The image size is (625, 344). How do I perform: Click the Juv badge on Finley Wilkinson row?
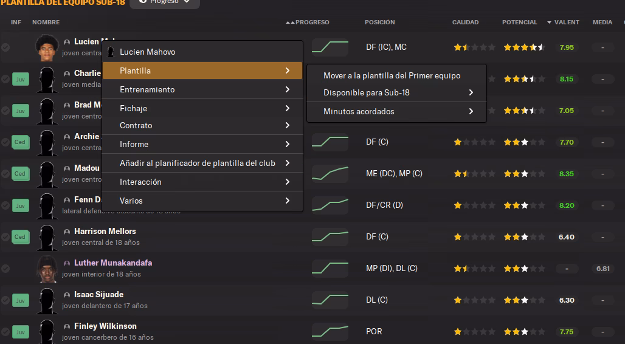pyautogui.click(x=20, y=332)
